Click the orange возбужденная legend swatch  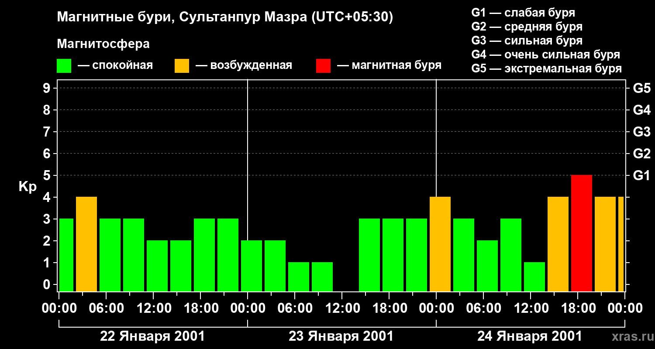click(x=182, y=66)
